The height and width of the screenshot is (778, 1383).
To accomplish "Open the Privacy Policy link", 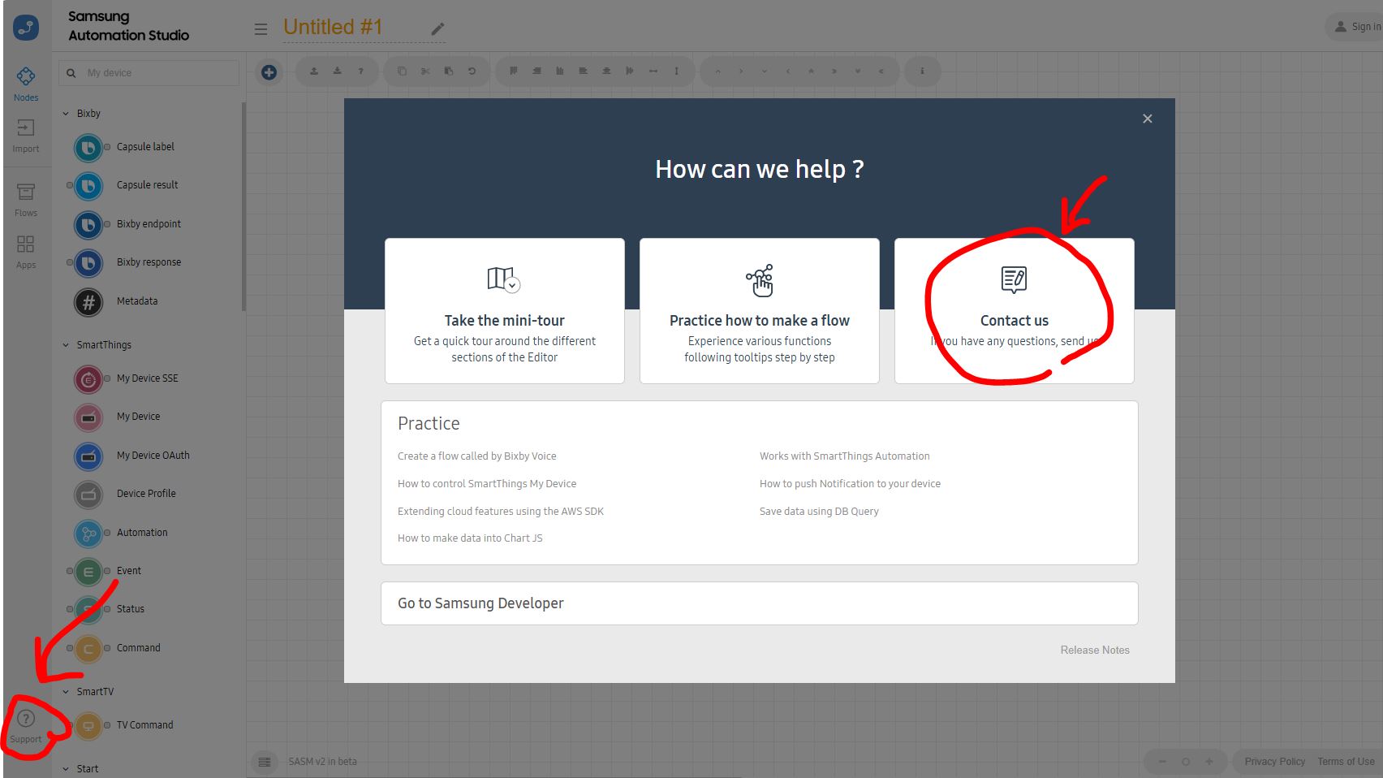I will 1275,762.
